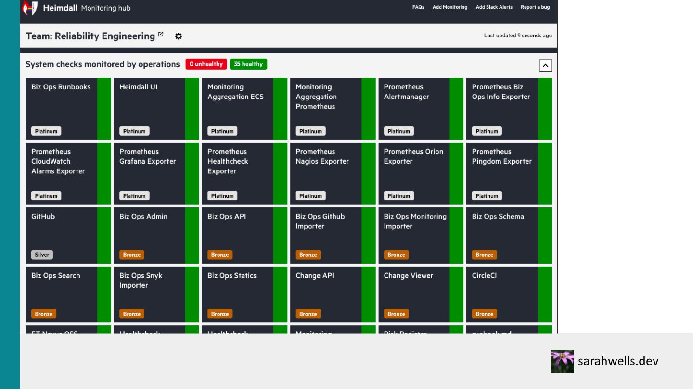Collapse the System checks section
This screenshot has height=389, width=693.
[545, 65]
